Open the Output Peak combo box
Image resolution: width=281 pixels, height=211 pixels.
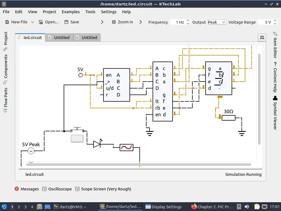pos(217,22)
